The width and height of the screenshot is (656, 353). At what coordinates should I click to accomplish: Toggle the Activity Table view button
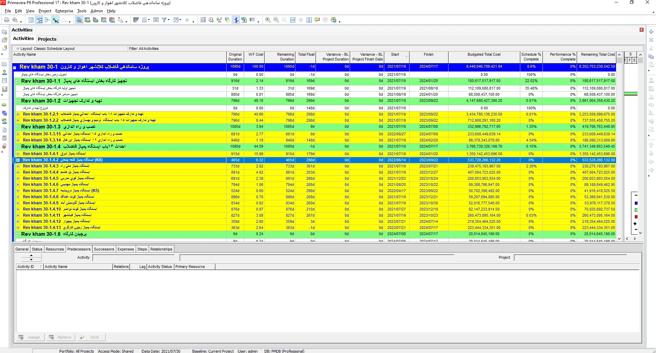tap(31, 20)
